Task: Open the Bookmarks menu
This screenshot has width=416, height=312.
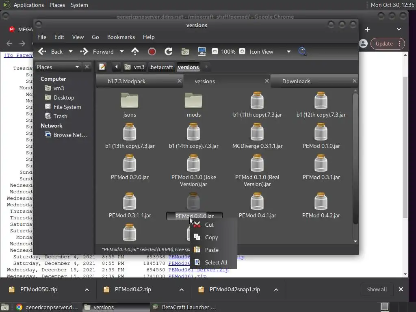Action: (121, 37)
